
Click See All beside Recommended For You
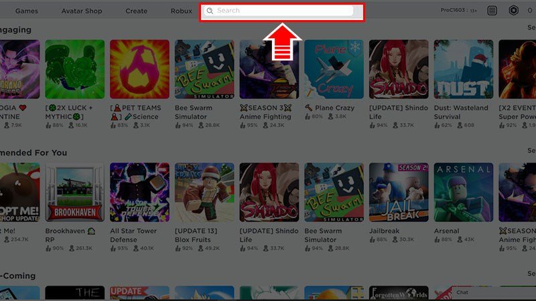coord(531,150)
